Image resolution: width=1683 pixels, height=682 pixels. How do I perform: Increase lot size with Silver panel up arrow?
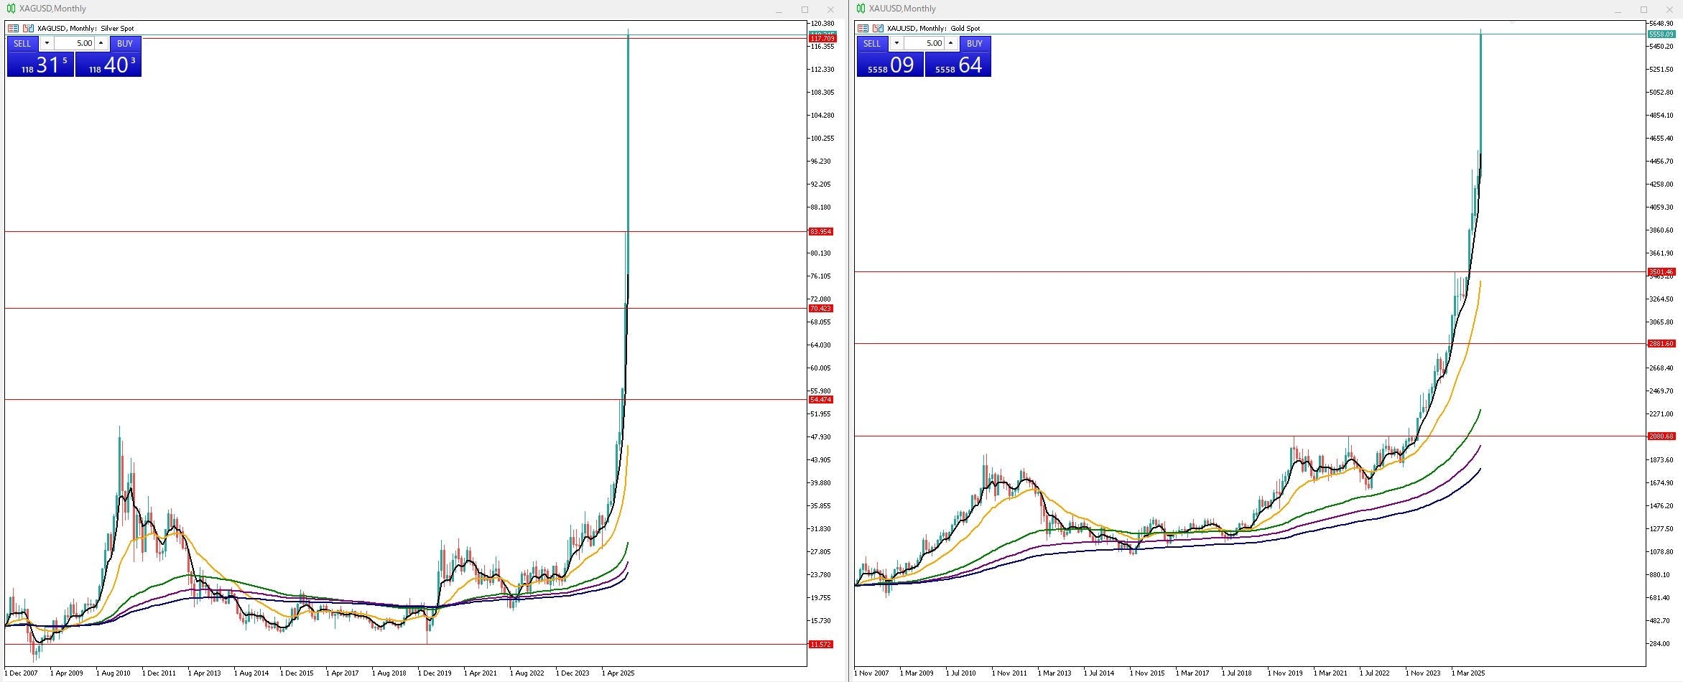(101, 44)
